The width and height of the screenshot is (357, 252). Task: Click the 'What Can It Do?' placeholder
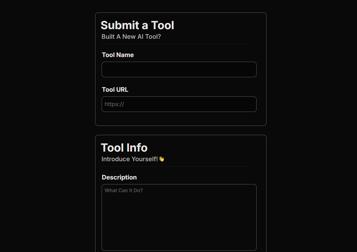pos(124,190)
